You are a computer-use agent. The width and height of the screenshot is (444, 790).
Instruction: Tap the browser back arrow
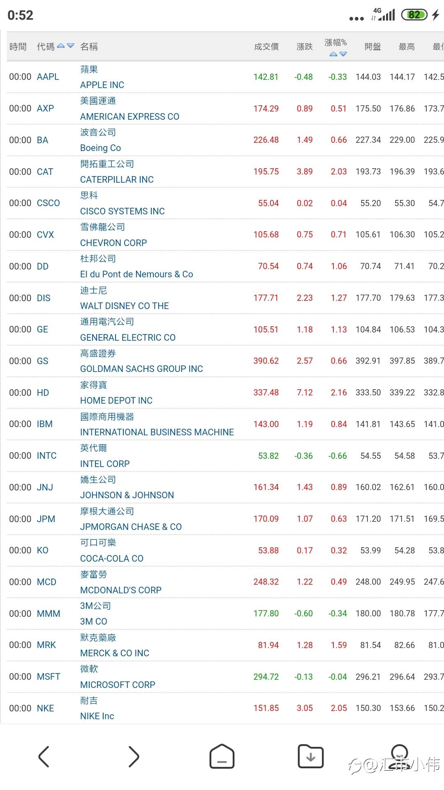pos(44,756)
